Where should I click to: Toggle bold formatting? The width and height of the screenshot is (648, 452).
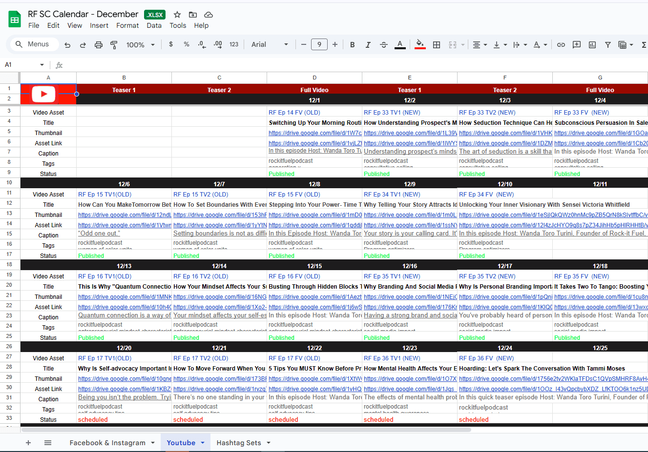pos(353,44)
